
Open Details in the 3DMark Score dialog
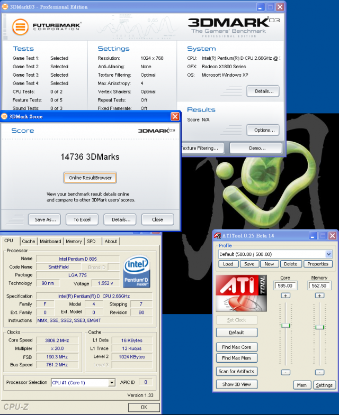(120, 219)
